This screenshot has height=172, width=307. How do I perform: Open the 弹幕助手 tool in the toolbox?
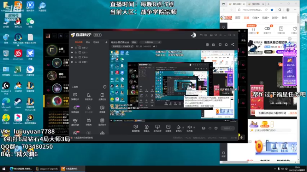click(75, 96)
